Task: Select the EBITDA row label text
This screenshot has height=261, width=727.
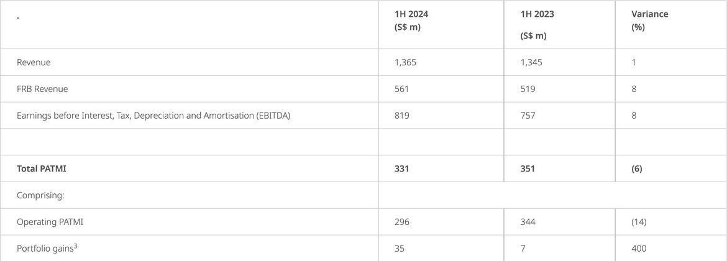Action: (x=153, y=116)
